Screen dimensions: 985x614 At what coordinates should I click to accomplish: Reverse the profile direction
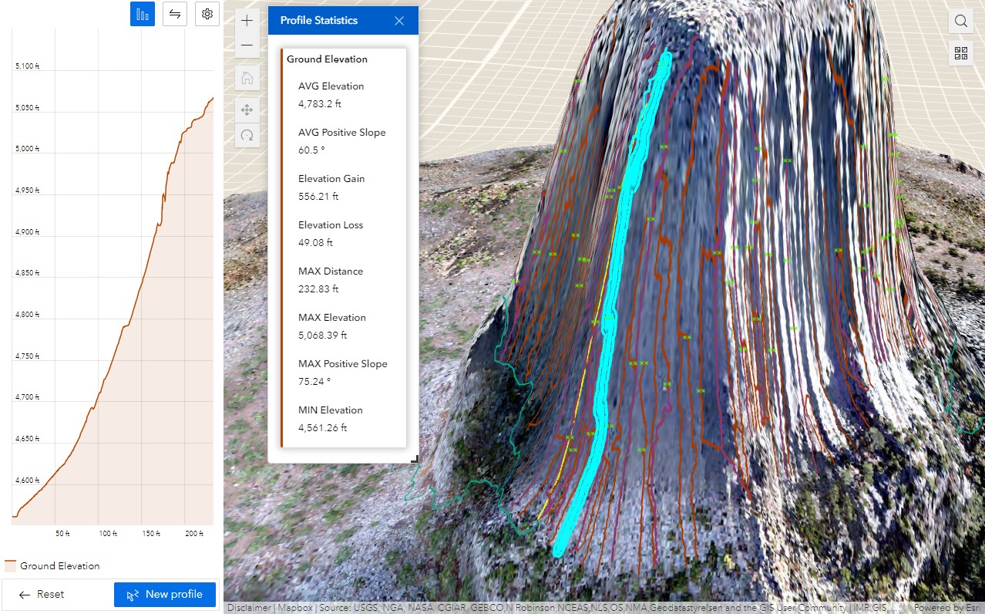pyautogui.click(x=174, y=13)
